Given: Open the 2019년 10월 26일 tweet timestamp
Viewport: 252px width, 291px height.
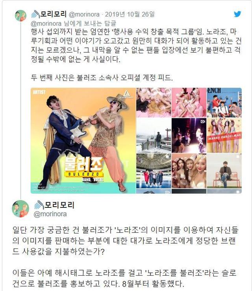Looking at the screenshot, I should click(x=130, y=14).
